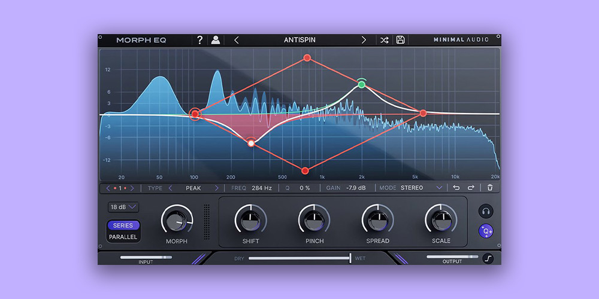Select the white EQ node near 284 Hz
Image resolution: width=599 pixels, height=299 pixels.
tap(251, 144)
